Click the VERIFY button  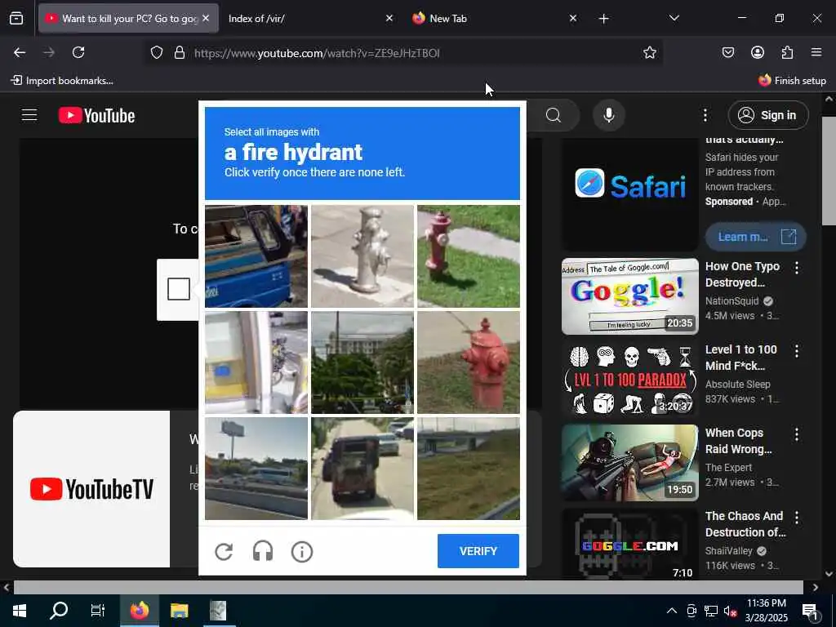[478, 551]
